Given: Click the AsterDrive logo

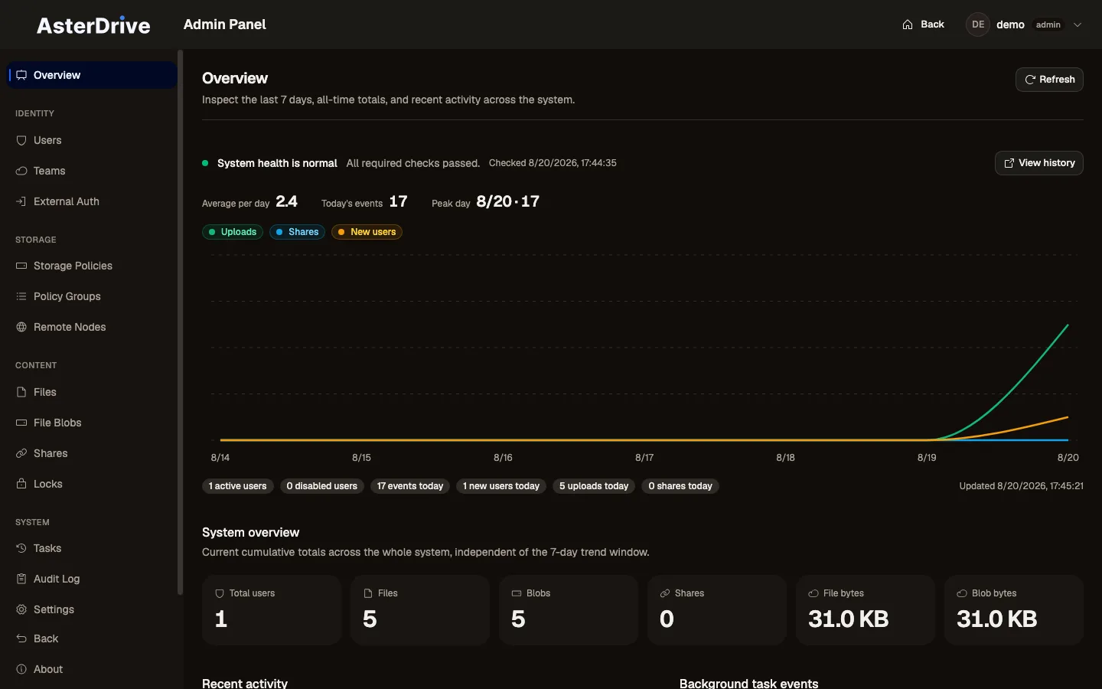Looking at the screenshot, I should (93, 25).
